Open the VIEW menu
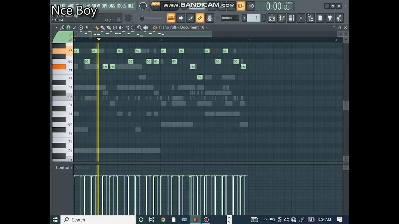Screen dimensions: 399x224 coord(96,6)
